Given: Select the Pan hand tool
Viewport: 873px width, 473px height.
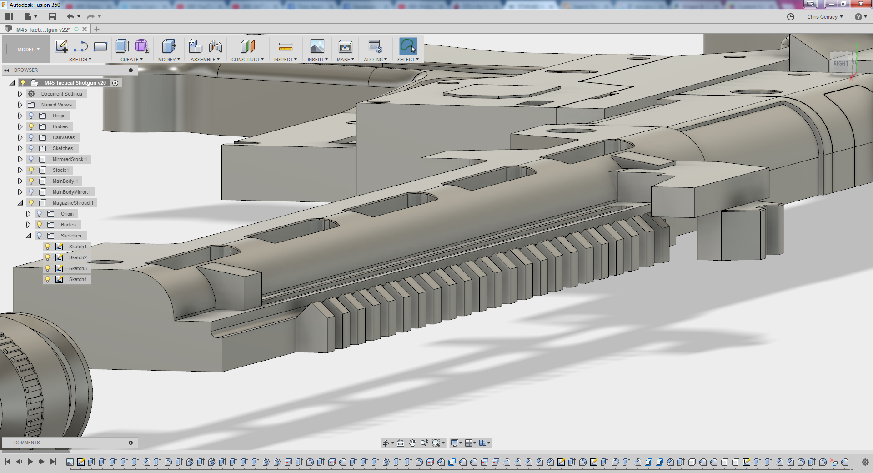Looking at the screenshot, I should (412, 443).
